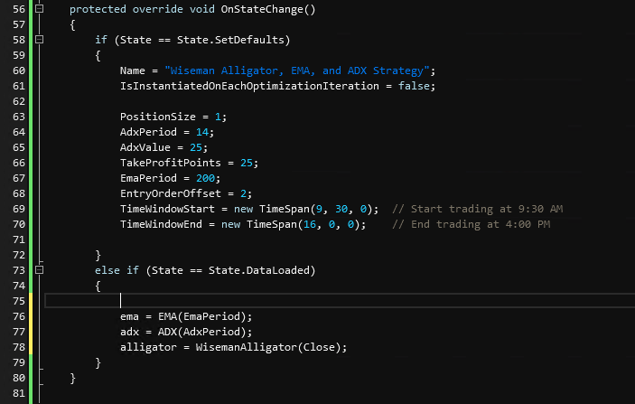Place cursor on the PositionSize assignment
The height and width of the screenshot is (404, 635).
point(154,118)
